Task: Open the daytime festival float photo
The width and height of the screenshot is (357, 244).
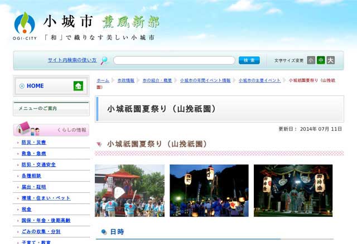Action: 129,191
